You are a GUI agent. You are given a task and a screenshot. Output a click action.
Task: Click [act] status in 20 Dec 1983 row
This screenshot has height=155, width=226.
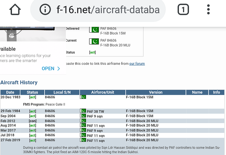[x=33, y=97]
